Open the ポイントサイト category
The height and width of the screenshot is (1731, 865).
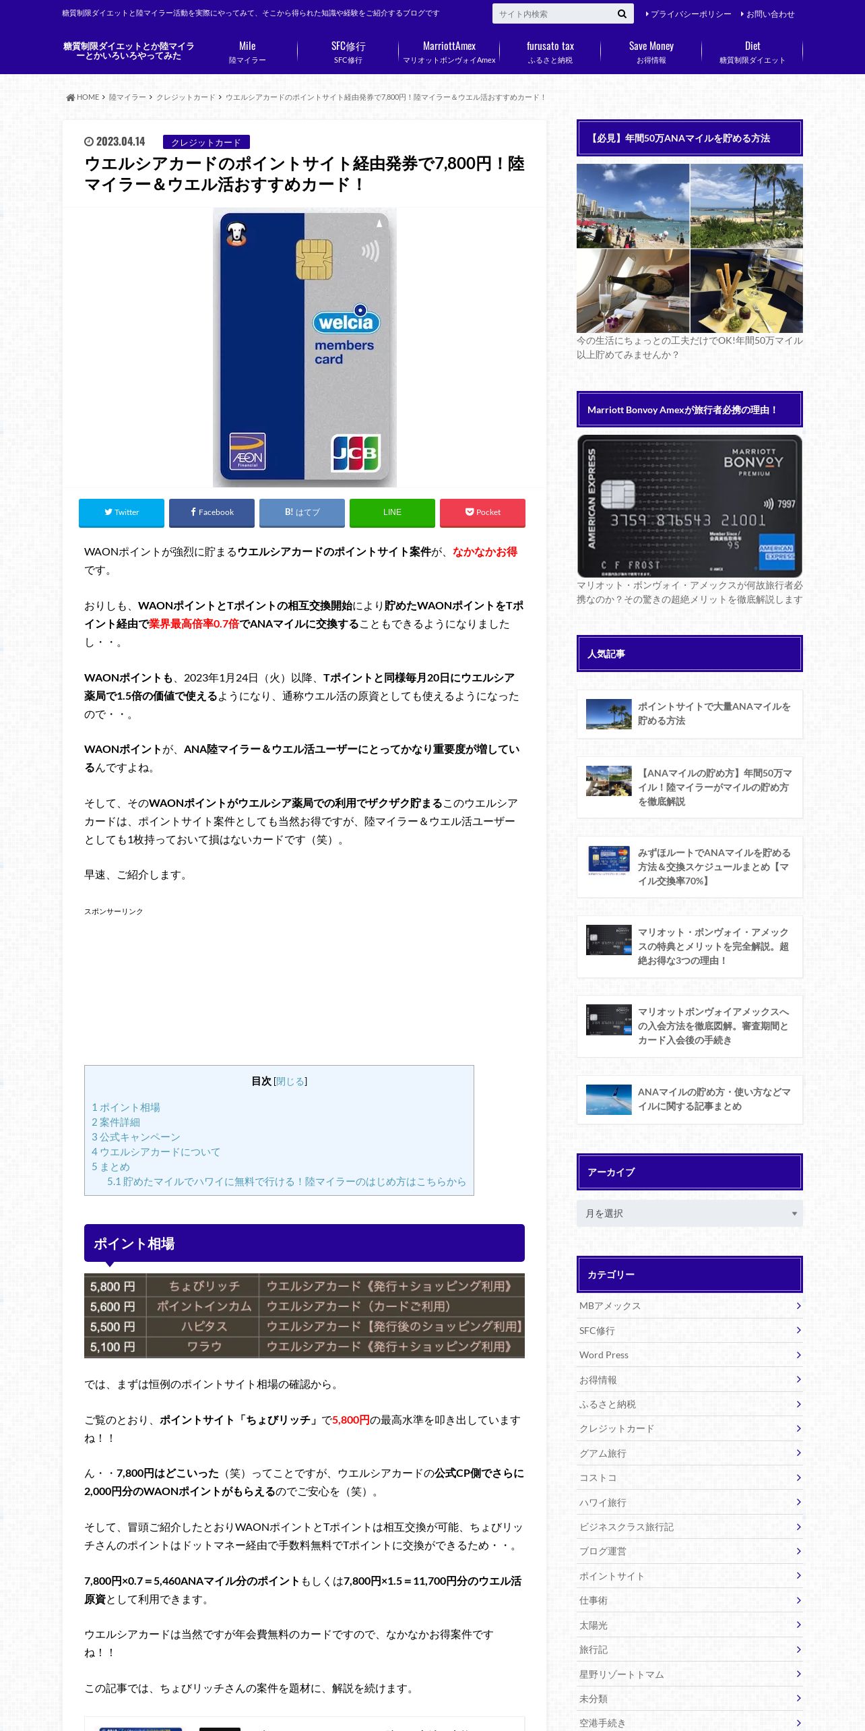(690, 1576)
